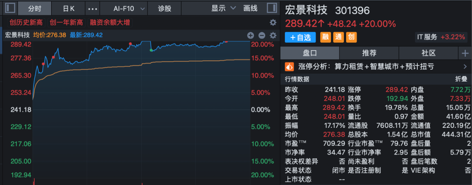Click the 交易状态 闭市 value

tap(338, 171)
